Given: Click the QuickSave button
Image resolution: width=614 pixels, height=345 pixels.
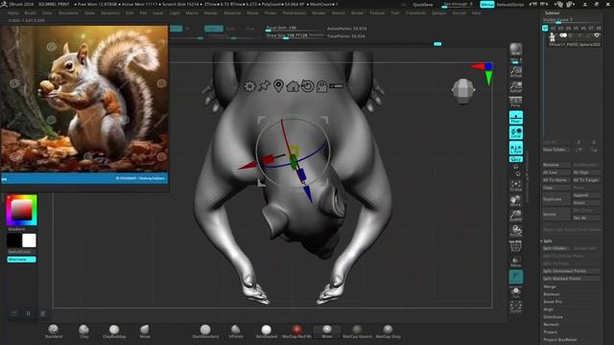Looking at the screenshot, I should (423, 5).
